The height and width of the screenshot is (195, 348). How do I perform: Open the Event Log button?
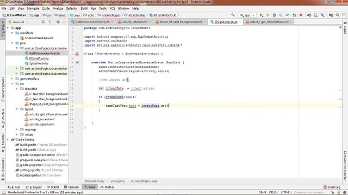click(x=332, y=187)
